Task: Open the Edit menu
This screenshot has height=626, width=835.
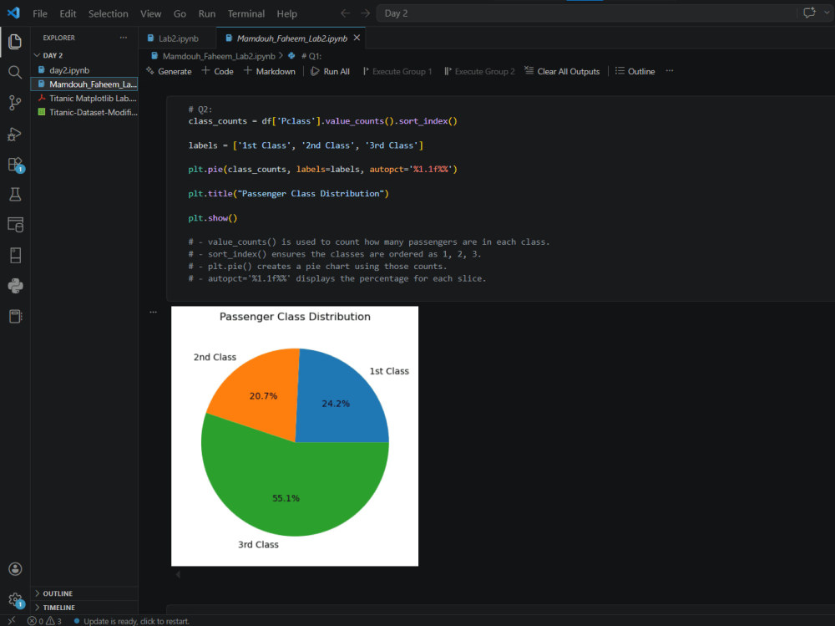Action: point(68,14)
